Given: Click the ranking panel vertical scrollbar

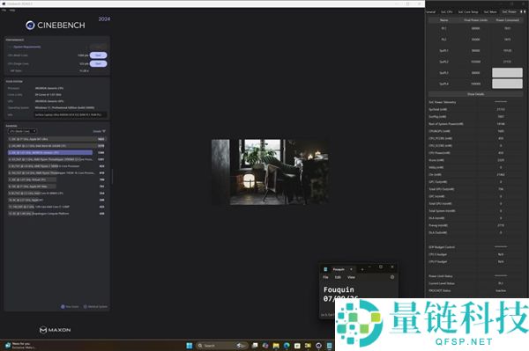Looking at the screenshot, I should tap(112, 176).
